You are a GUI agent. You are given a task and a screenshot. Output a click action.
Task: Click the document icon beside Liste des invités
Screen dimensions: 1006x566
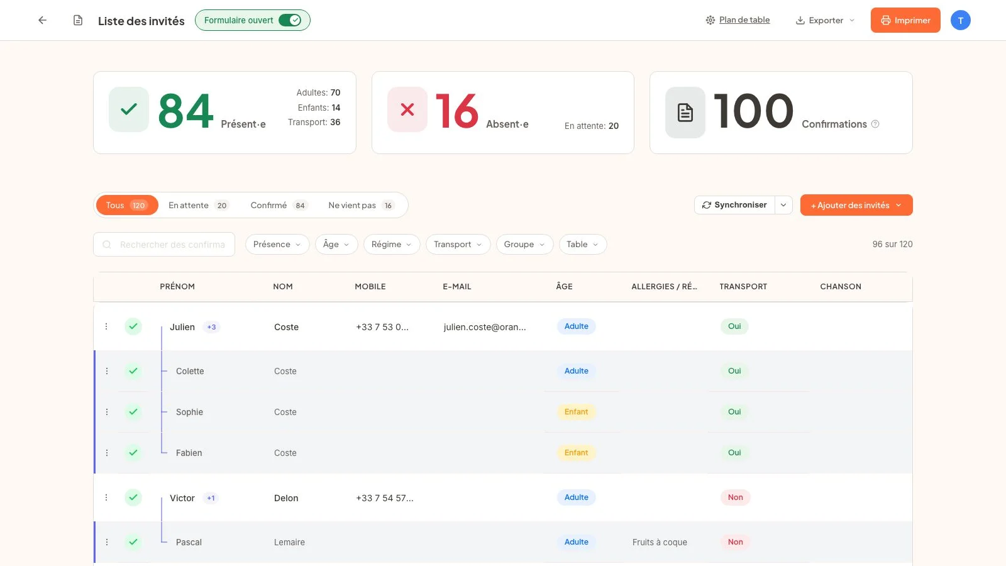point(78,20)
